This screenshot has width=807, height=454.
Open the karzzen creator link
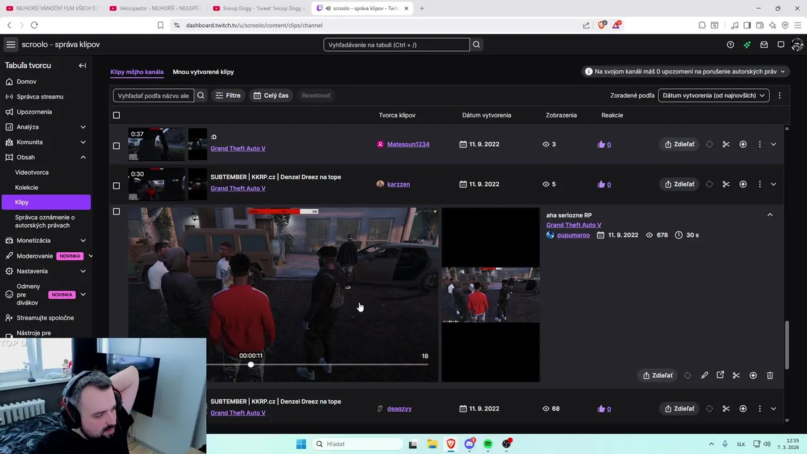pyautogui.click(x=398, y=184)
